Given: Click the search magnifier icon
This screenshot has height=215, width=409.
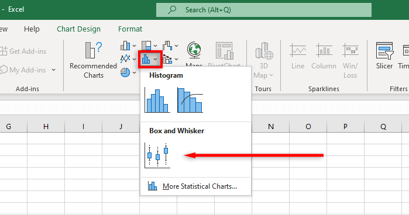Looking at the screenshot, I should point(172,10).
